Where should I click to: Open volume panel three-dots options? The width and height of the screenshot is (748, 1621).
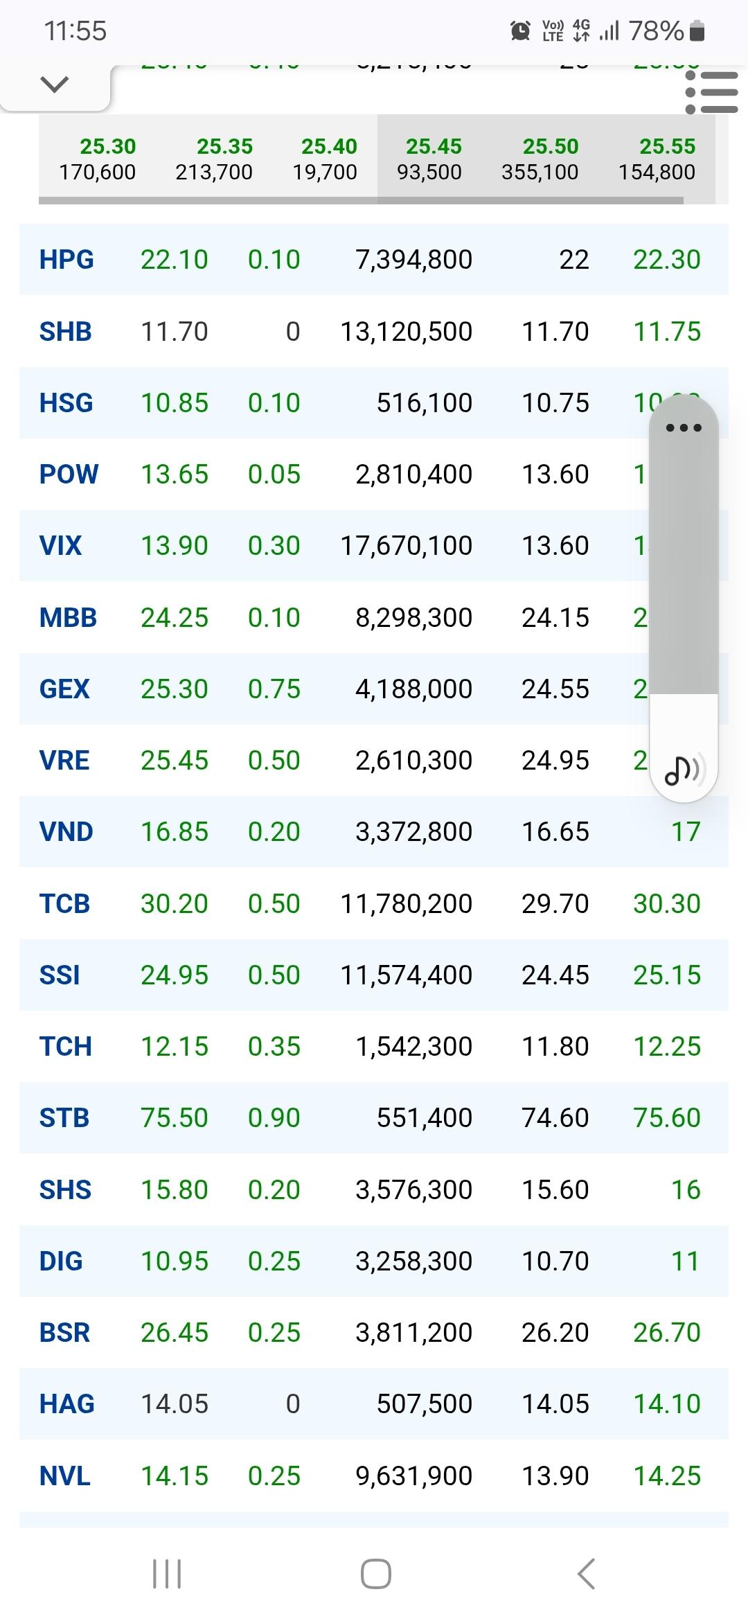pos(684,427)
